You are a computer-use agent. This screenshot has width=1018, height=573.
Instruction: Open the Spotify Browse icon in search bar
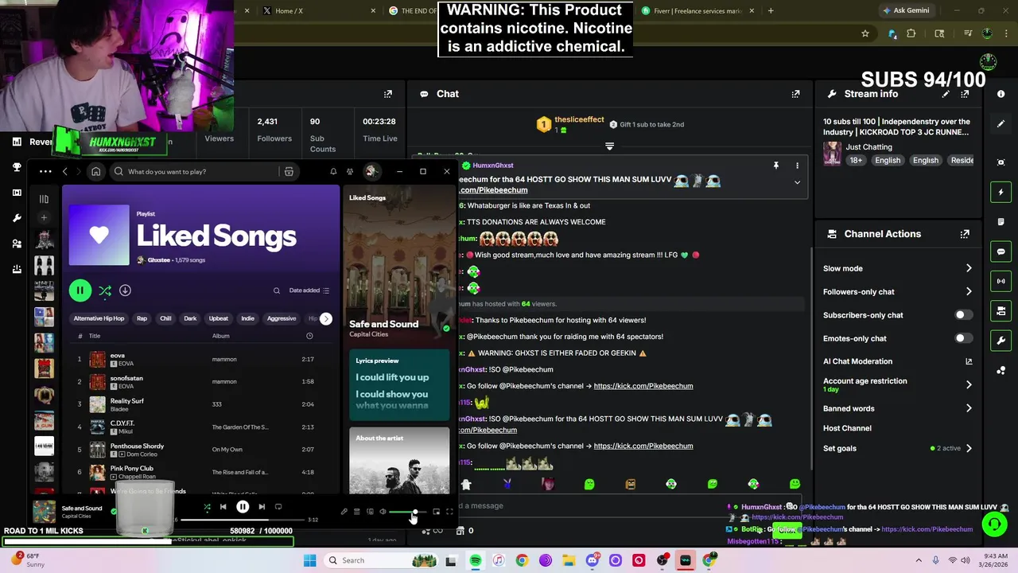point(289,172)
